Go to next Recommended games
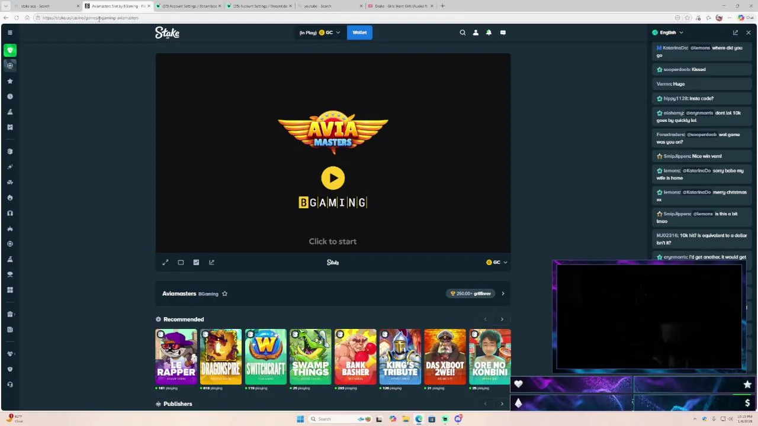 pyautogui.click(x=502, y=319)
